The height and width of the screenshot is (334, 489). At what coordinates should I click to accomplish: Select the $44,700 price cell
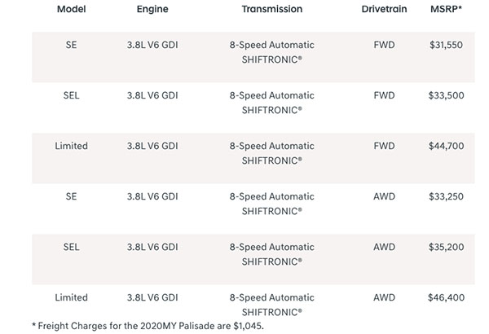pyautogui.click(x=446, y=146)
